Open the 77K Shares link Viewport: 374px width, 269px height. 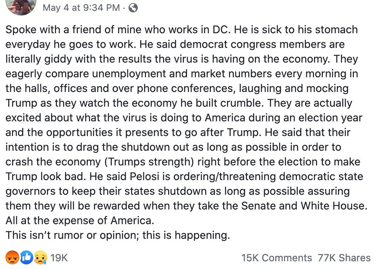click(x=344, y=258)
